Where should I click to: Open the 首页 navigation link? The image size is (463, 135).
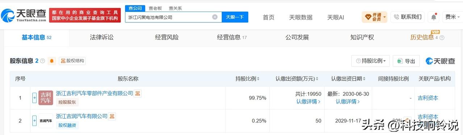[x=268, y=17]
